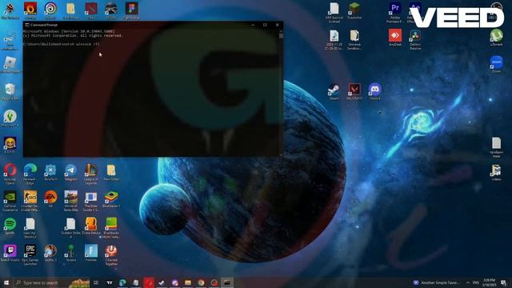Screen dimensions: 512x288
Task: Open Universe Sandbox folder icon
Action: tap(354, 39)
